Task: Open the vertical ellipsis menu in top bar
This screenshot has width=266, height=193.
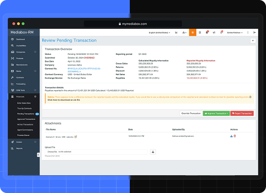Action: [x=248, y=32]
